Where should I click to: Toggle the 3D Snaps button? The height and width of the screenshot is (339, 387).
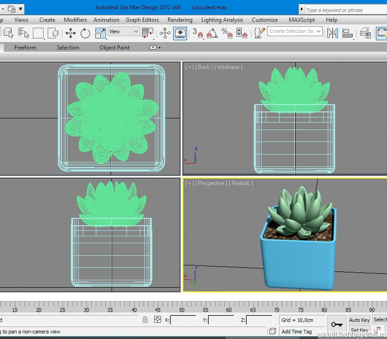(198, 33)
